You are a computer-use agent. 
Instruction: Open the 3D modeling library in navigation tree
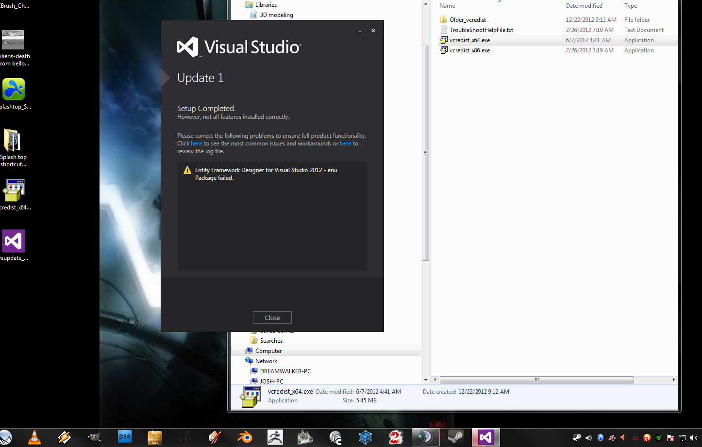click(x=276, y=15)
